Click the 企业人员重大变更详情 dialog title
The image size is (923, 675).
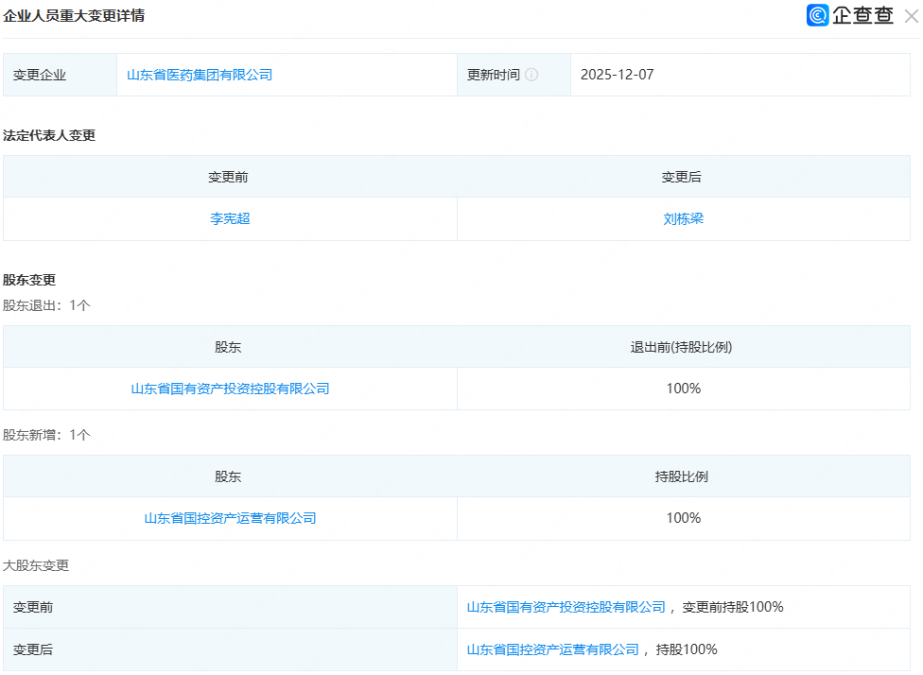click(74, 16)
